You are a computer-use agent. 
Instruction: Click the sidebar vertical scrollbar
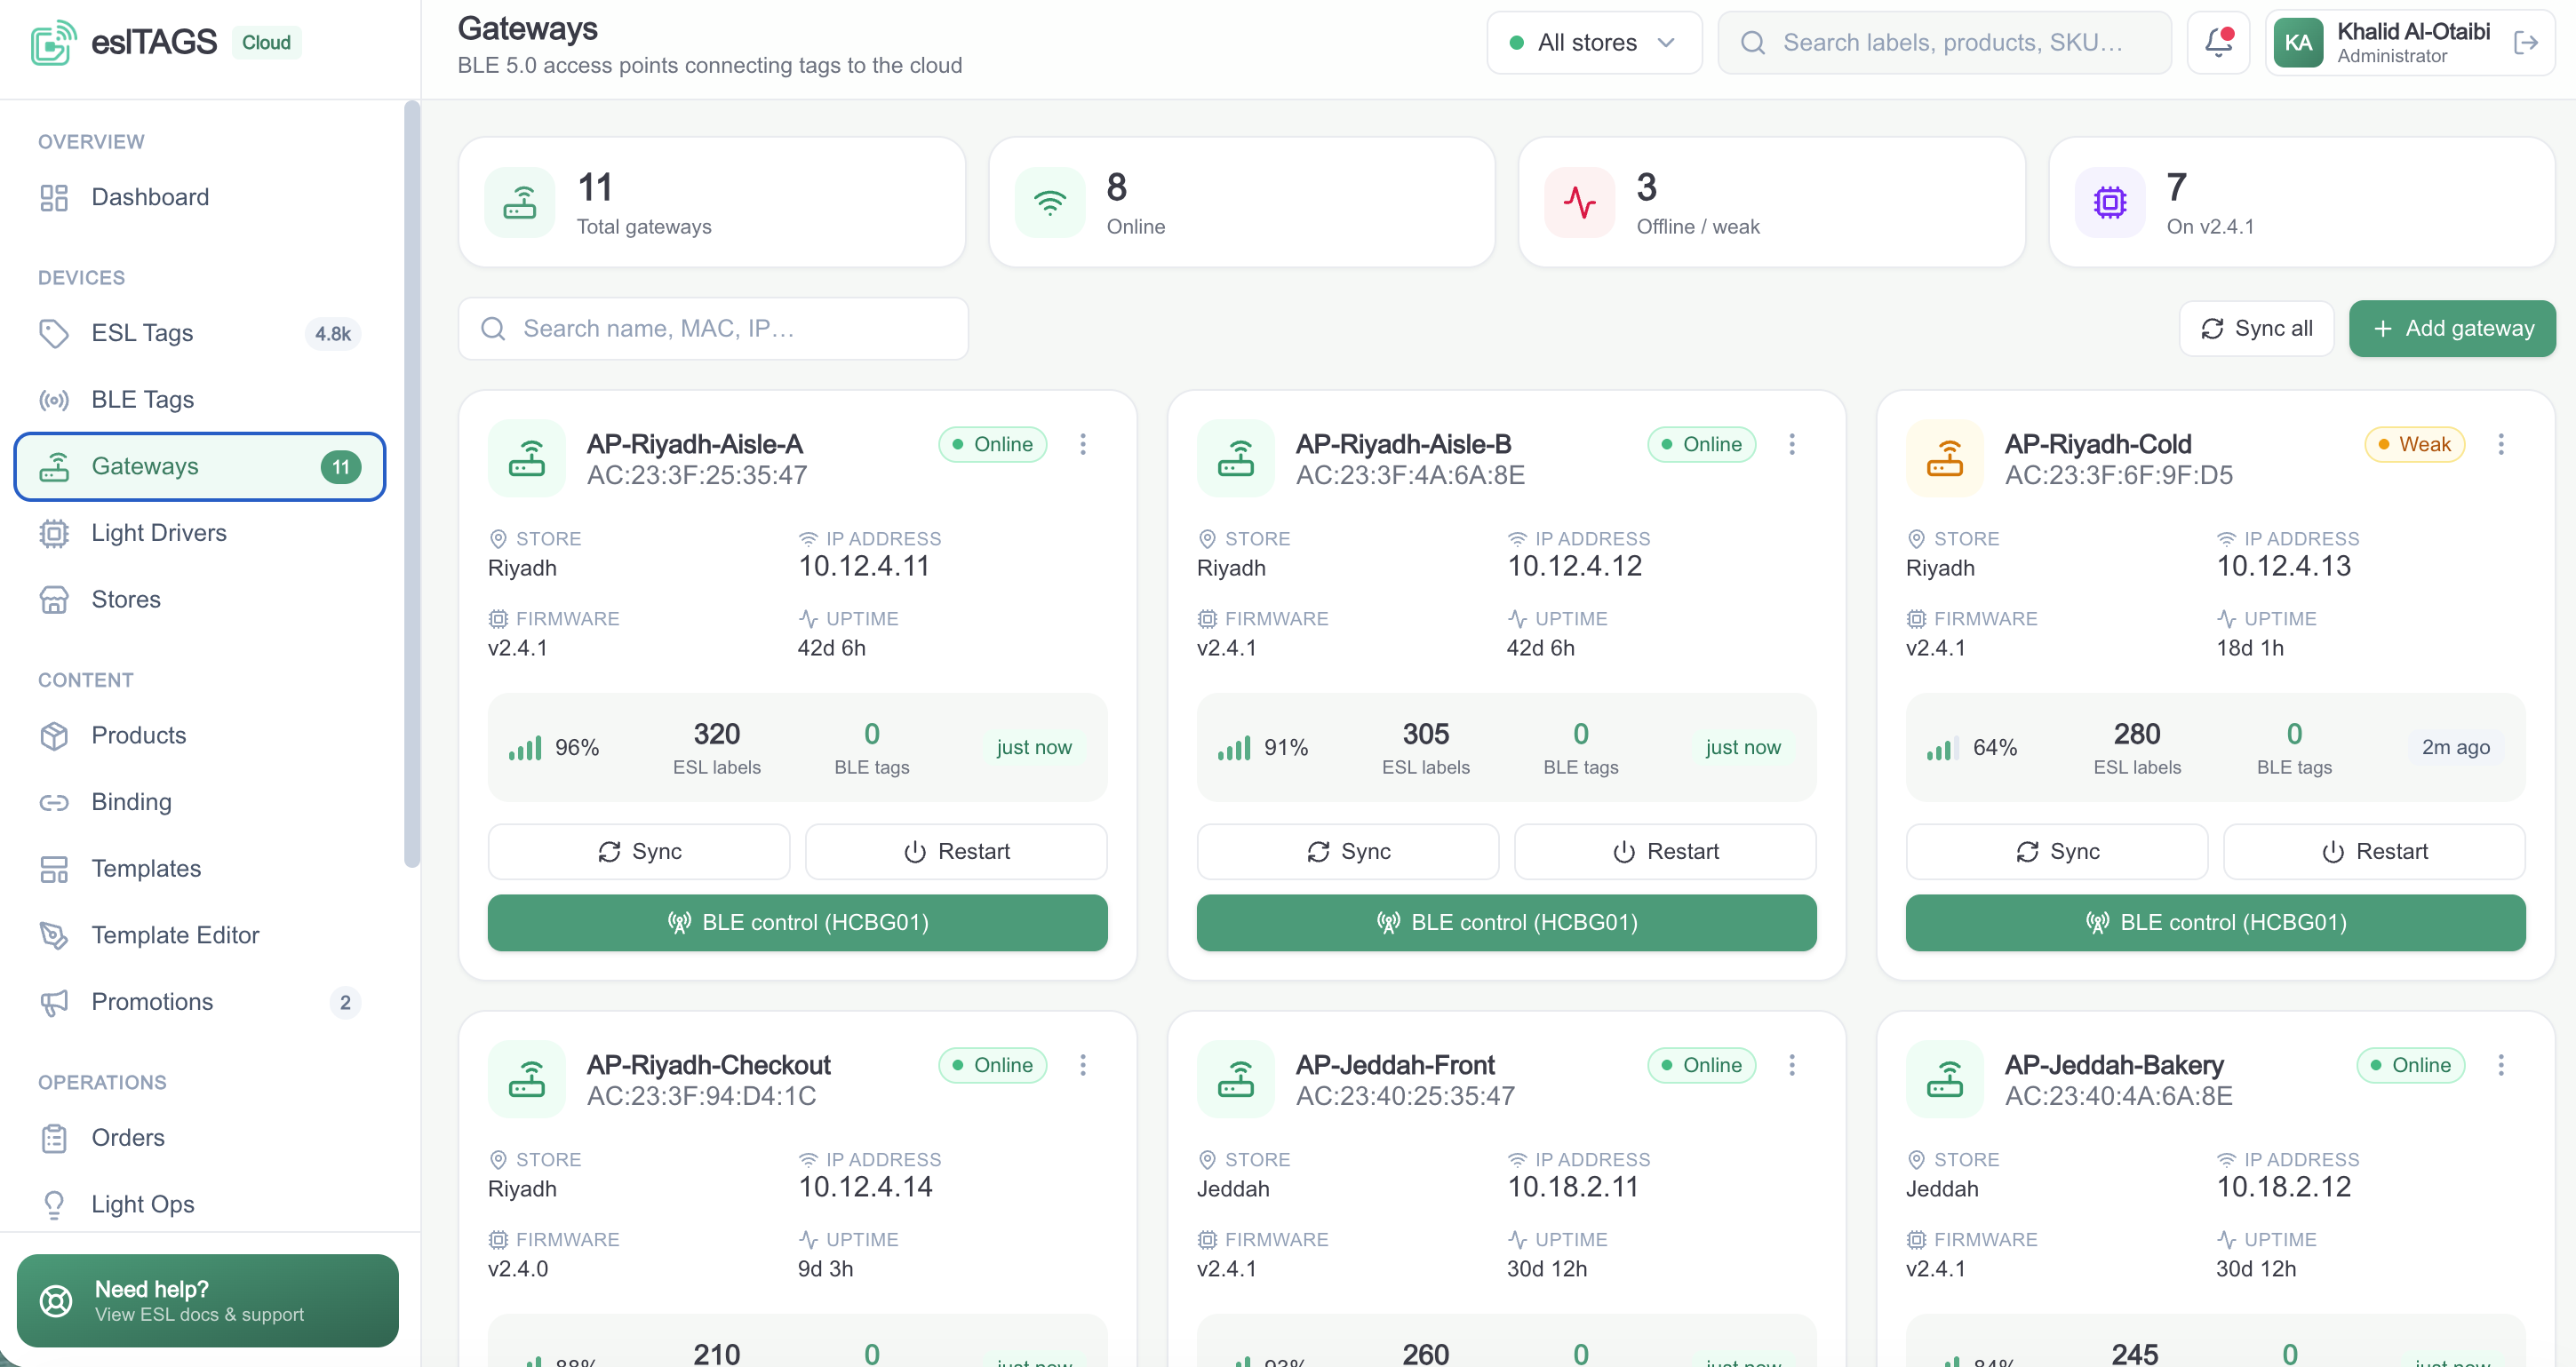411,485
